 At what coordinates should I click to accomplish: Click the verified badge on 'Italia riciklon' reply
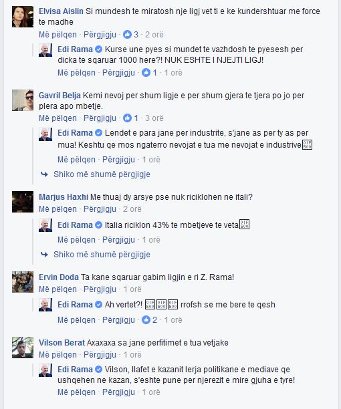click(x=98, y=225)
